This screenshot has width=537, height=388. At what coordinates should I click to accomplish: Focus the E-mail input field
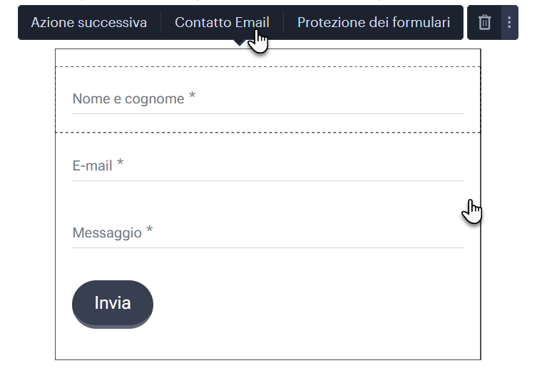[x=268, y=166]
